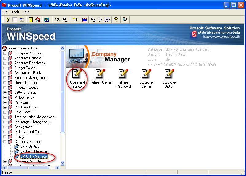This screenshot has height=176, width=246.
Task: Click the Enterprise Manager book icon
Action: (10, 53)
